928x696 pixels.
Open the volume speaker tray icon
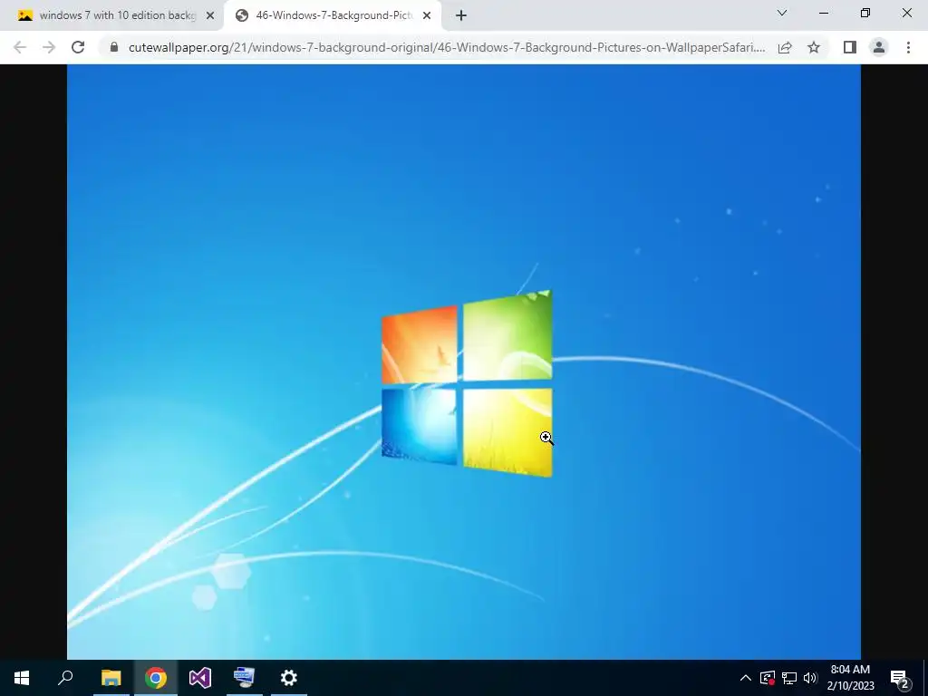click(x=810, y=678)
